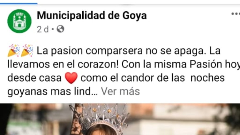The width and height of the screenshot is (240, 135).
Task: Click the first party popper emoji
Action: click(x=14, y=50)
